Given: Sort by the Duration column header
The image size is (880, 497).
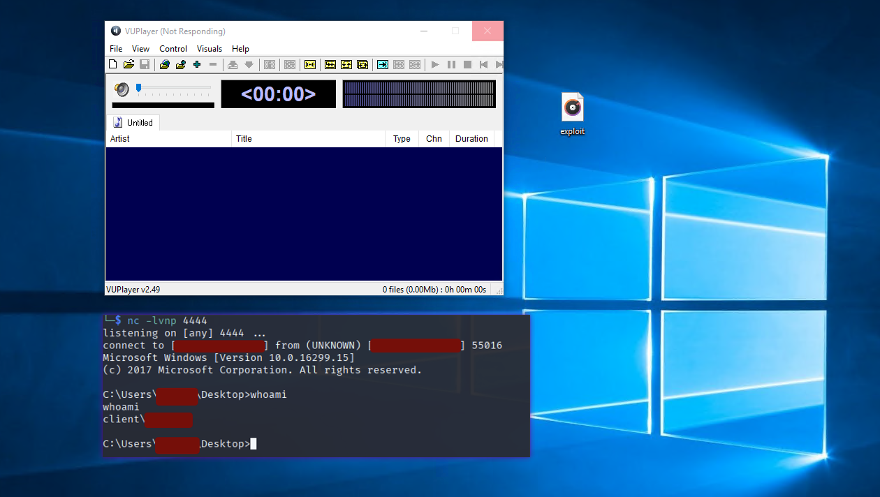Looking at the screenshot, I should tap(471, 139).
